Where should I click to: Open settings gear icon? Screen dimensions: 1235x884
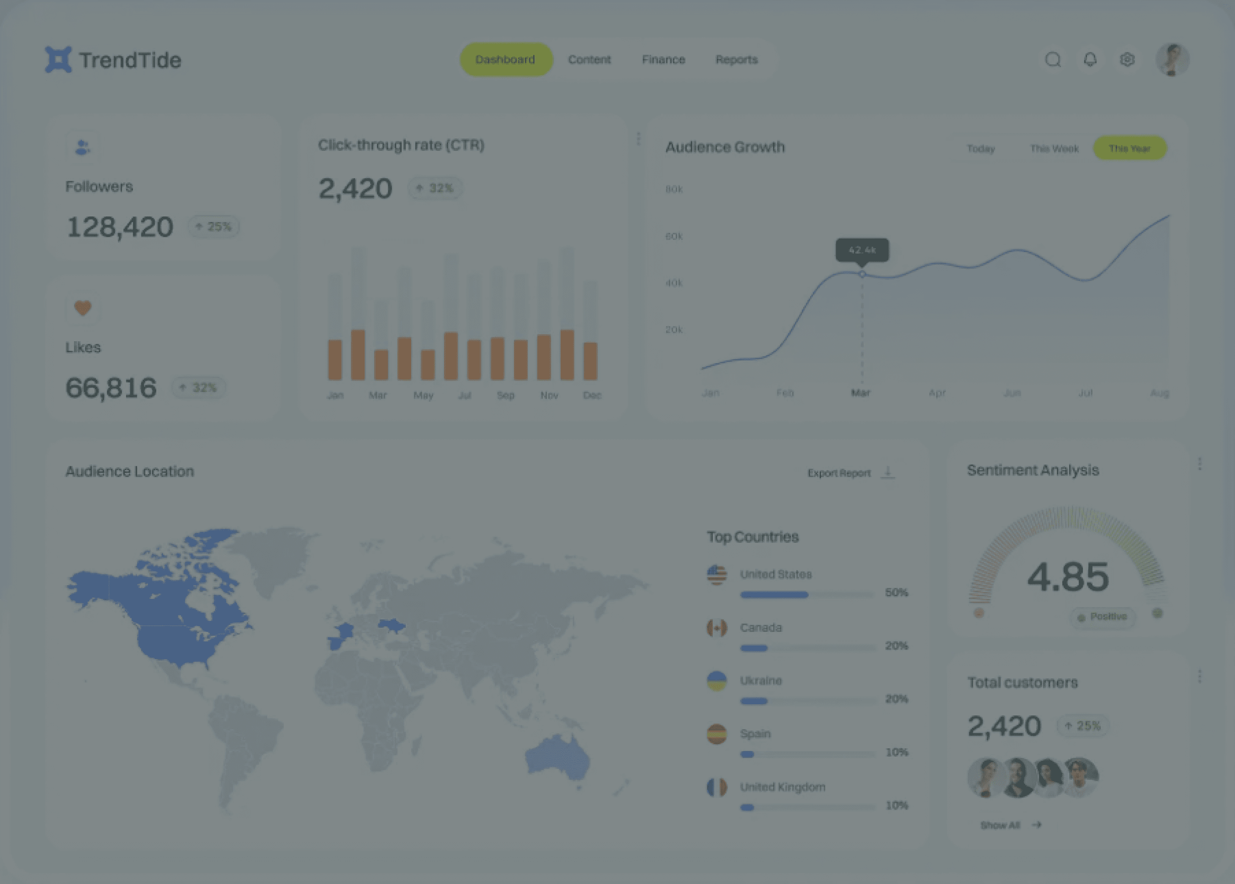coord(1127,60)
